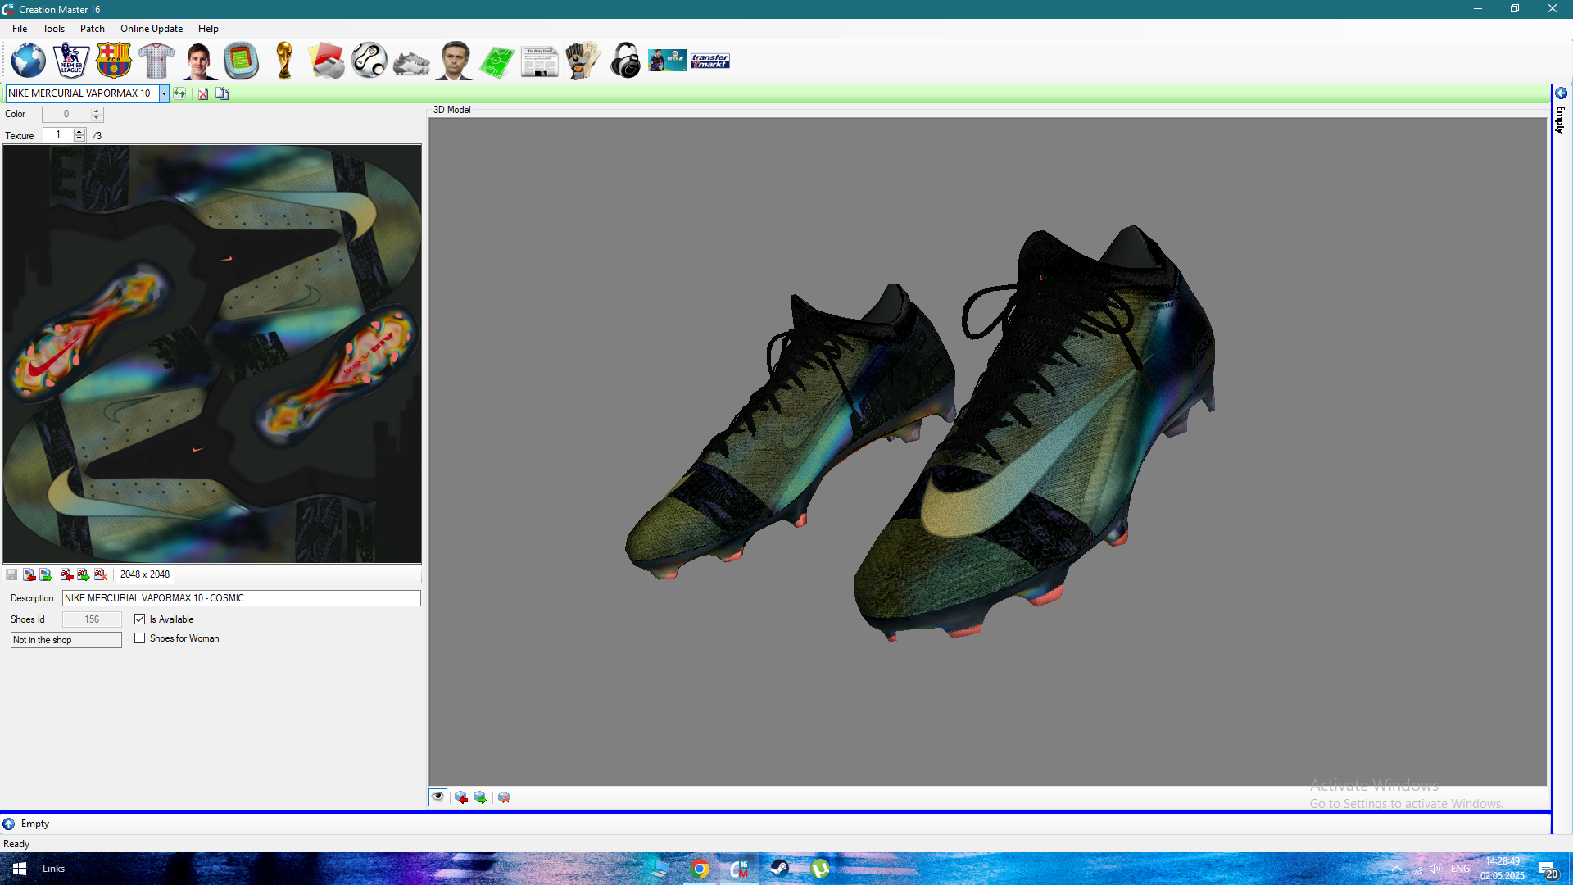Open the Country globe editor
Screen dimensions: 1573x885
point(28,61)
